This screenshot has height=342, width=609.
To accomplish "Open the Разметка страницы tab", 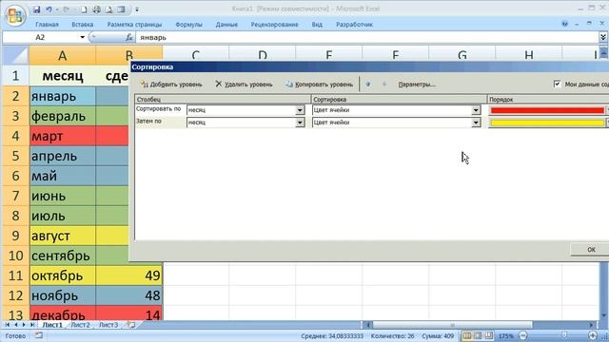I will pos(134,25).
